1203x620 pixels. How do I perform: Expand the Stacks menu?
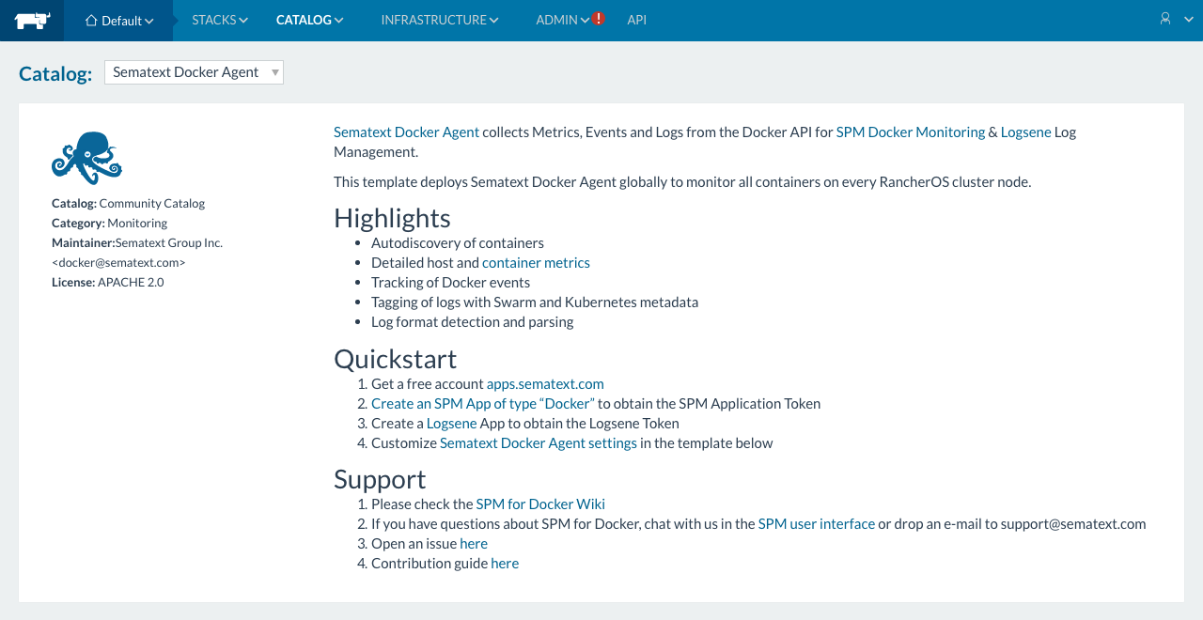pos(220,20)
